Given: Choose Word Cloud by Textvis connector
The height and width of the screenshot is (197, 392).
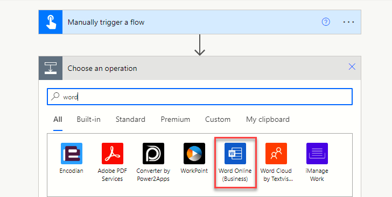Looking at the screenshot, I should pyautogui.click(x=276, y=154).
